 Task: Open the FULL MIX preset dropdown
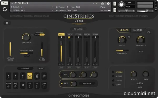point(78,29)
